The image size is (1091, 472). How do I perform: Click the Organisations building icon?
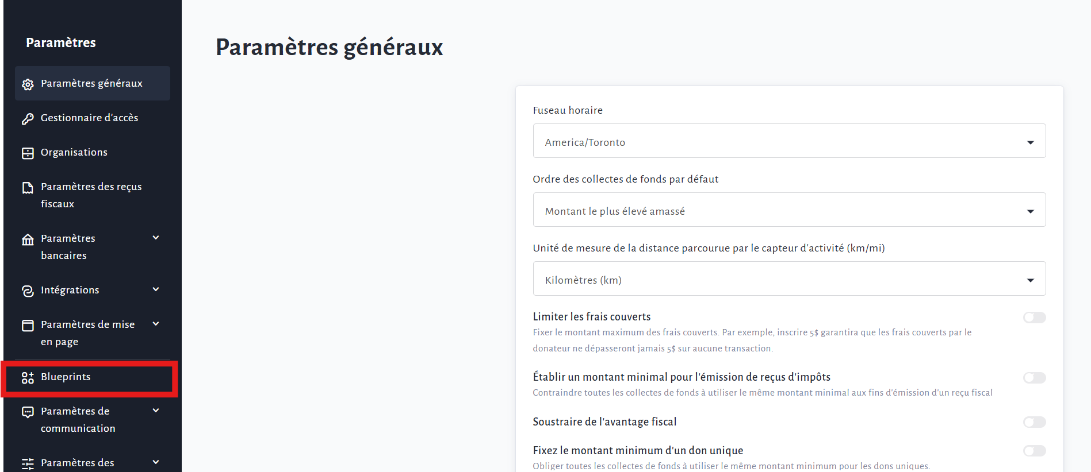point(28,153)
